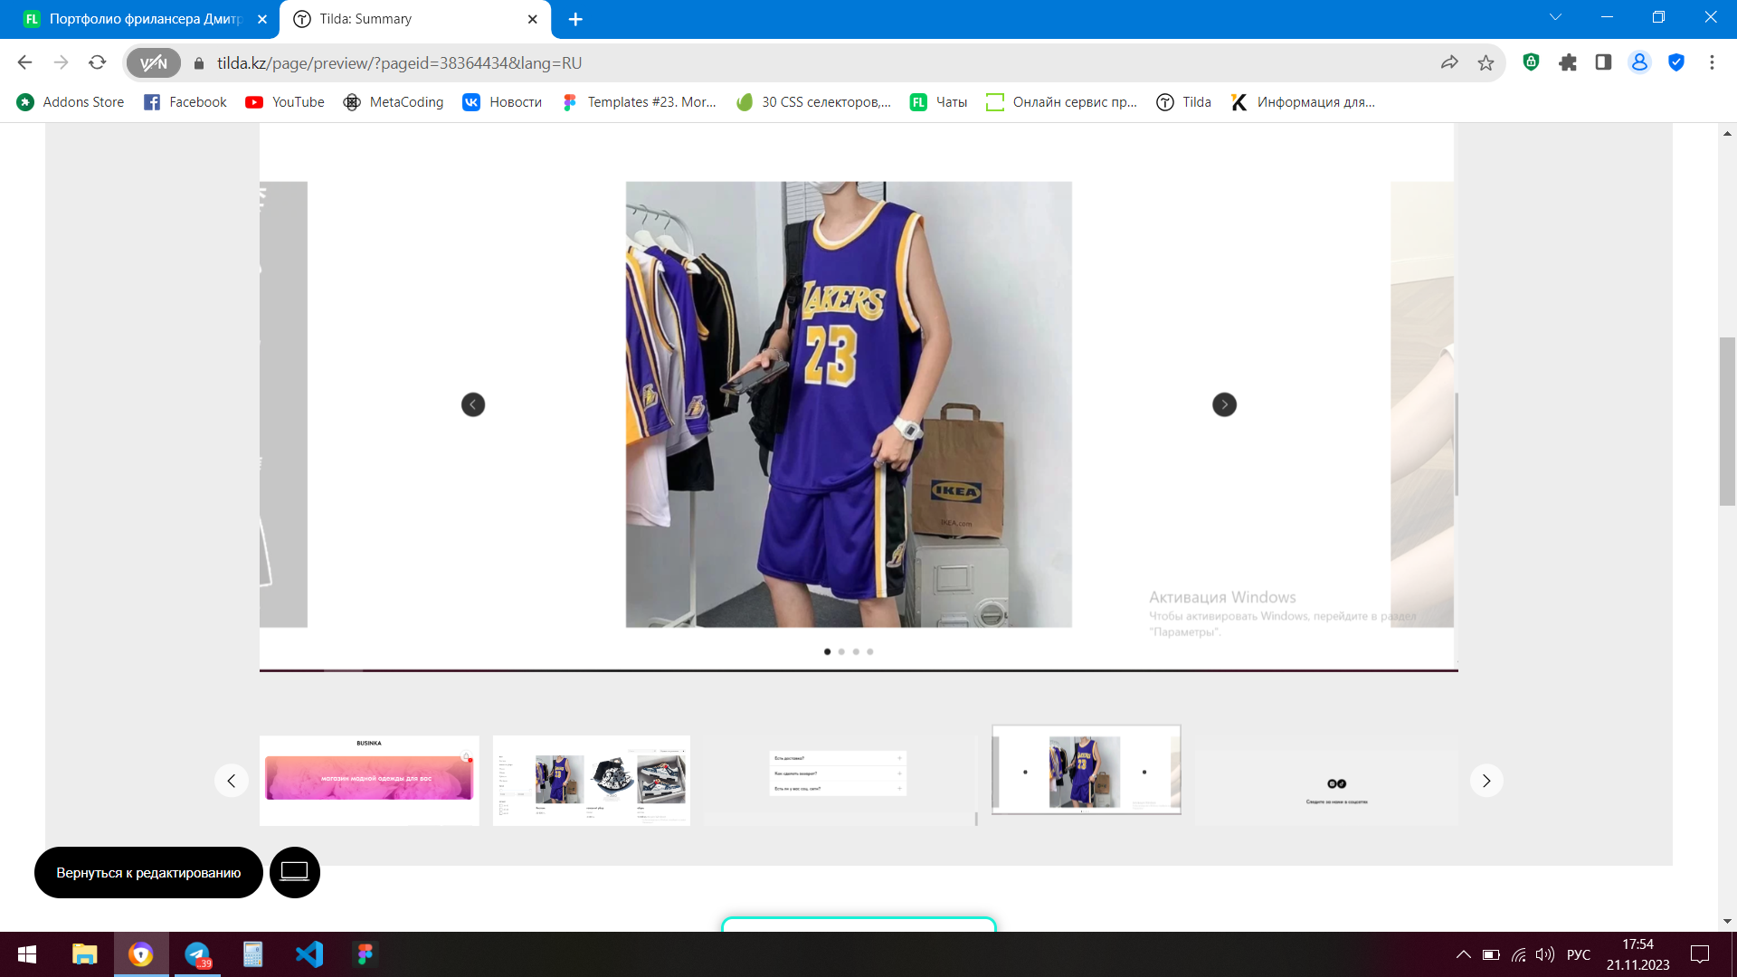
Task: Click the lock site info icon
Action: (x=199, y=63)
